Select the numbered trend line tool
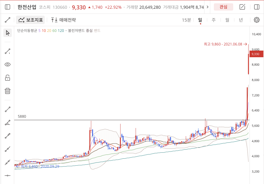The height and width of the screenshot is (184, 264). (x=8, y=51)
